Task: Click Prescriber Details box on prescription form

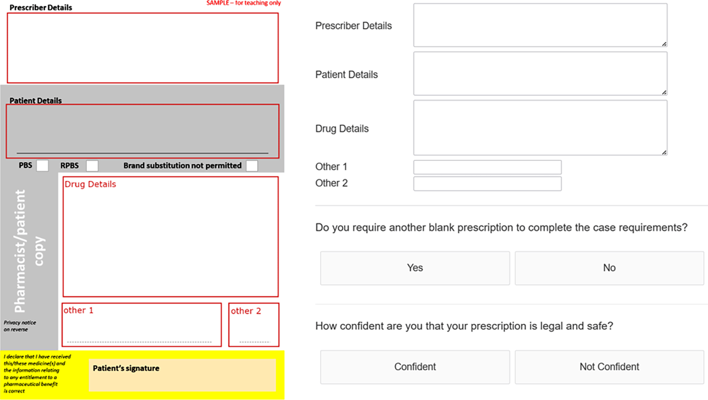Action: click(143, 48)
